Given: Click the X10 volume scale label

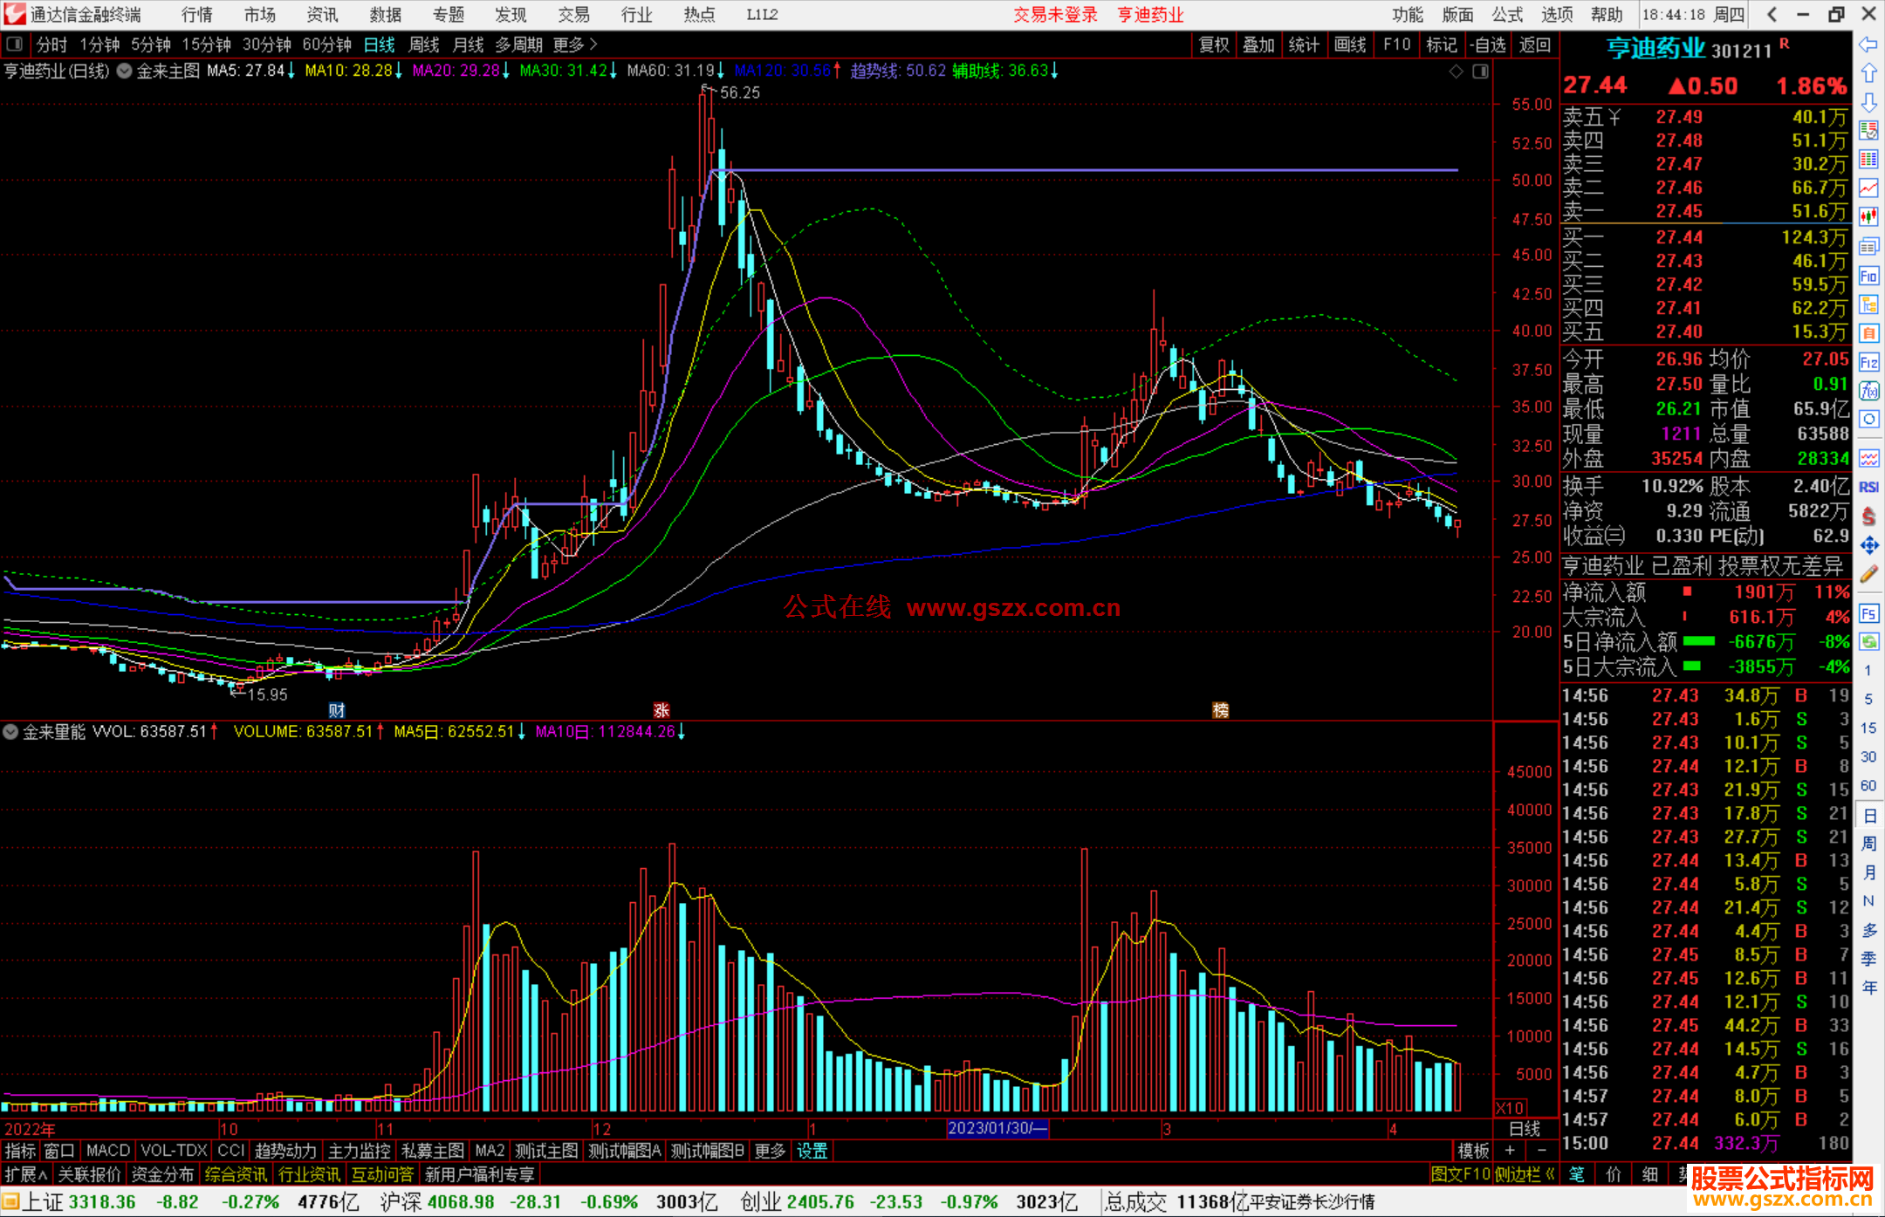Looking at the screenshot, I should (1511, 1109).
